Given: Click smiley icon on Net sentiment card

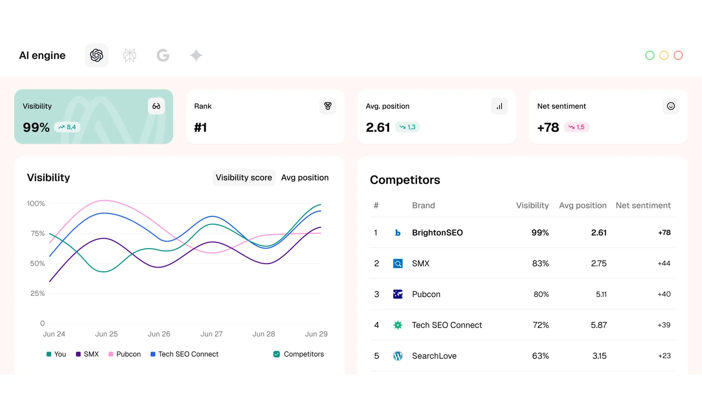Looking at the screenshot, I should click(671, 106).
